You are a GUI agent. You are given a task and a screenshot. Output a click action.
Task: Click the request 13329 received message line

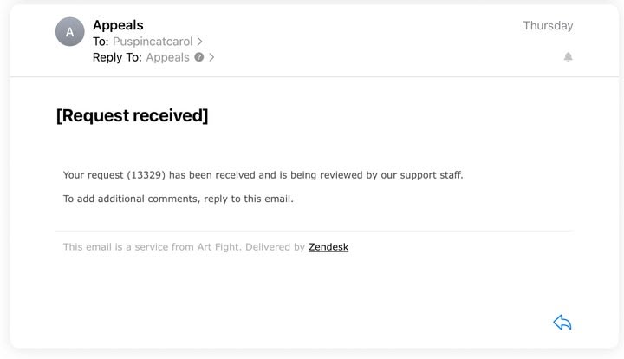click(263, 175)
